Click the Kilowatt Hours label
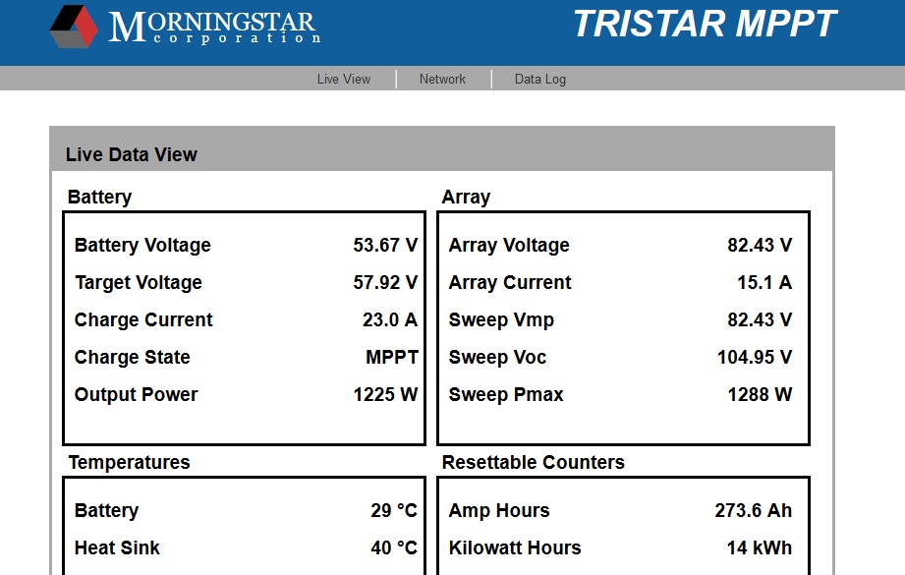Image resolution: width=905 pixels, height=575 pixels. pyautogui.click(x=515, y=547)
